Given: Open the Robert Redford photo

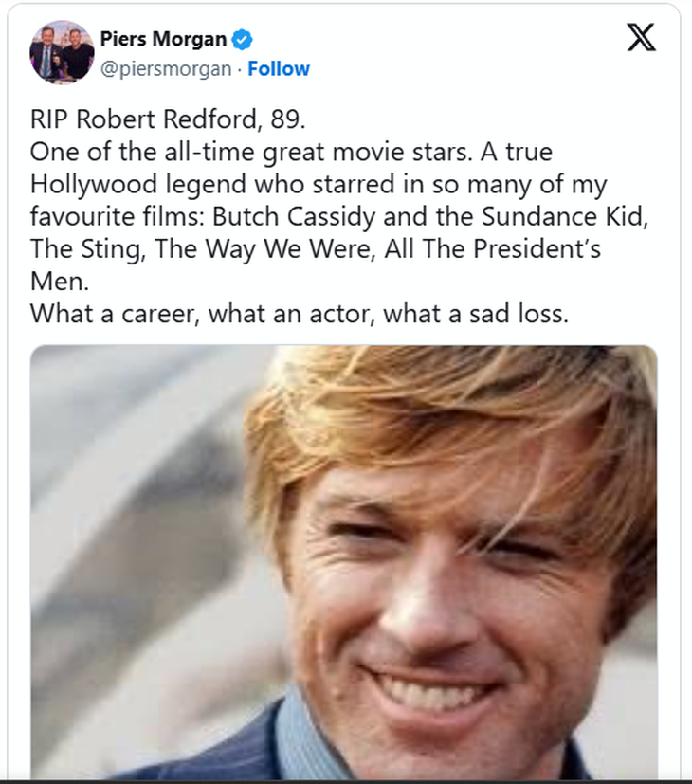Looking at the screenshot, I should coord(343,561).
